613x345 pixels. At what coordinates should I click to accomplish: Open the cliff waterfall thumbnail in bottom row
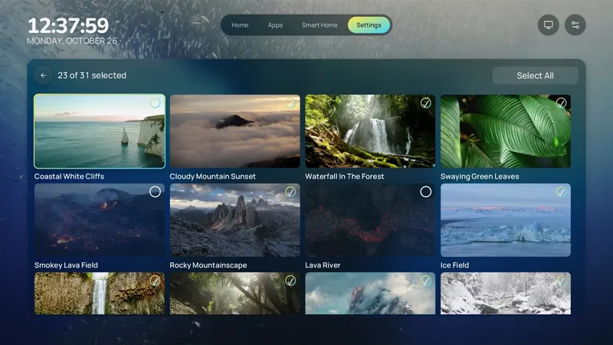pos(100,294)
